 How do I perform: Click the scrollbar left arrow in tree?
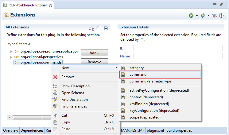[10, 118]
